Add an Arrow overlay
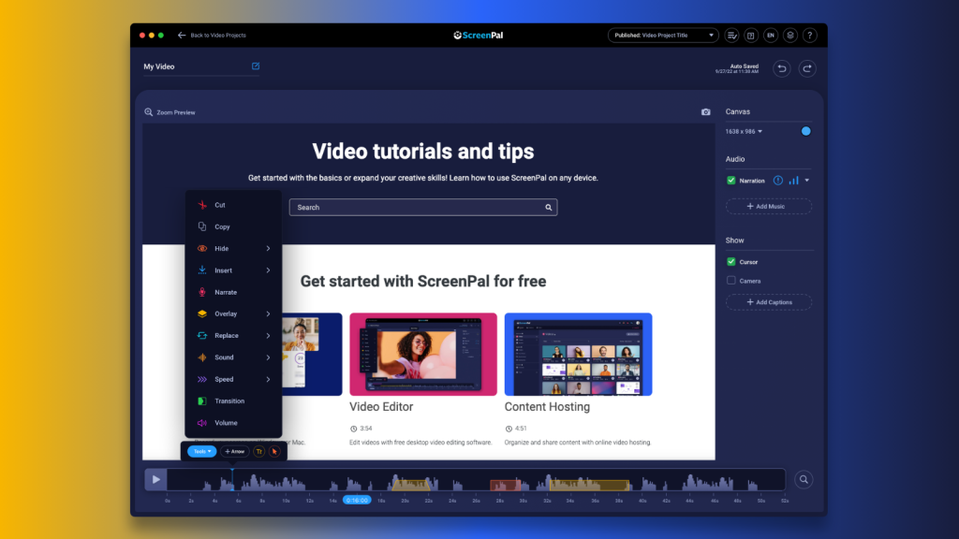Screen dimensions: 959x539 [x=234, y=452]
